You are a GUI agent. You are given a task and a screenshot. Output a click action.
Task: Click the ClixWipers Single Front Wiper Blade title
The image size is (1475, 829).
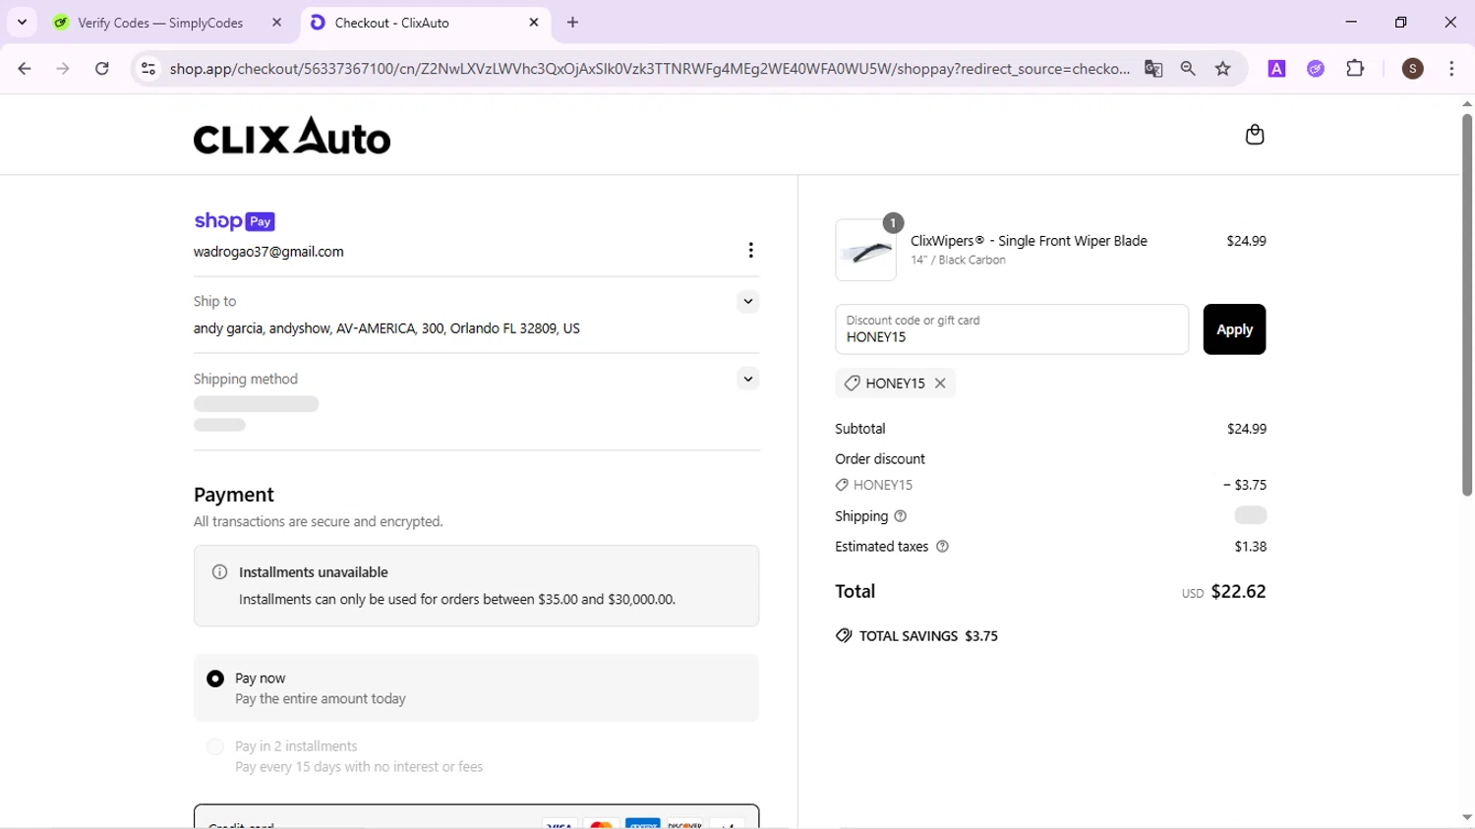click(1029, 241)
